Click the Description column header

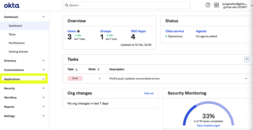click(x=117, y=69)
